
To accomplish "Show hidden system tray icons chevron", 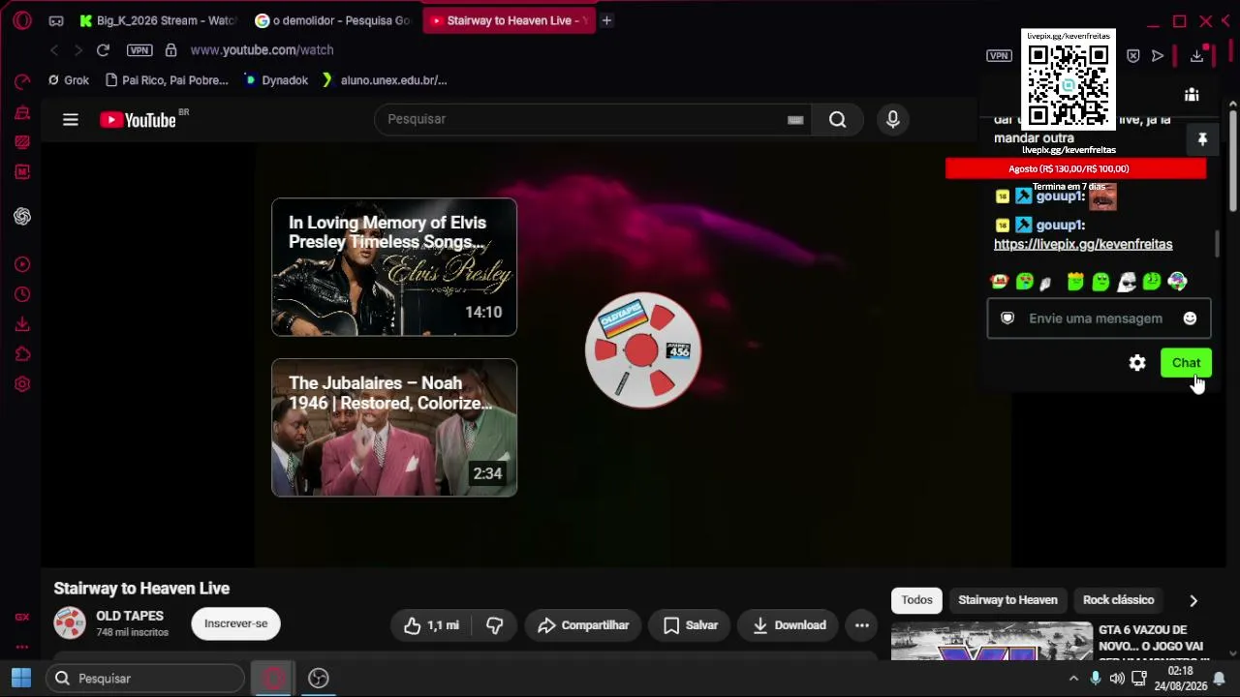I will point(1073,679).
